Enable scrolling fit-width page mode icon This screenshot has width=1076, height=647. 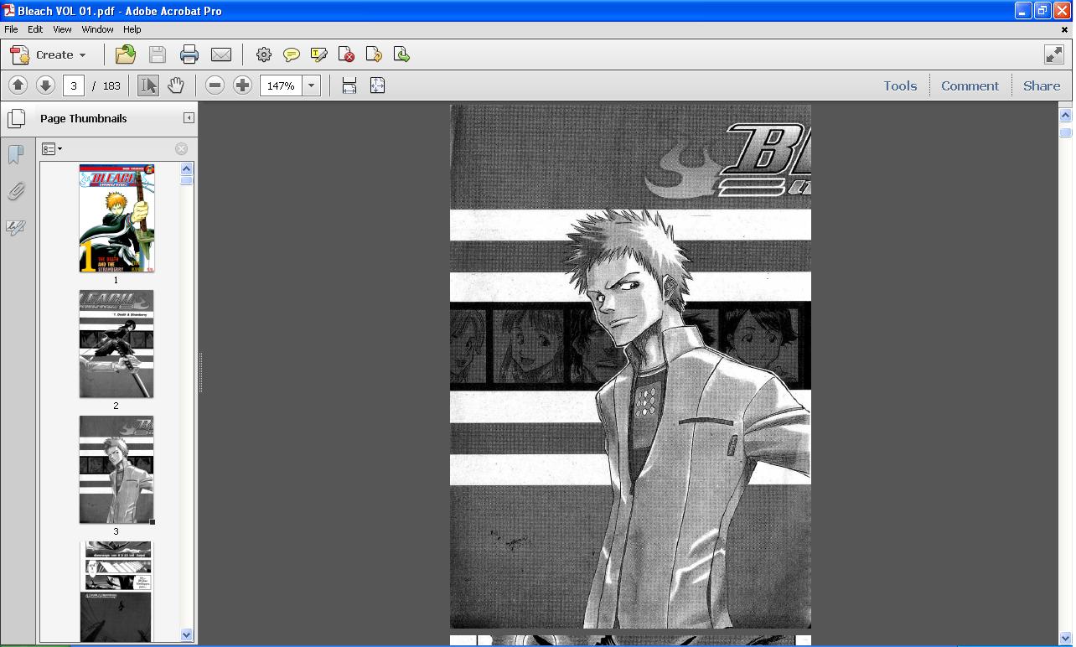[349, 85]
